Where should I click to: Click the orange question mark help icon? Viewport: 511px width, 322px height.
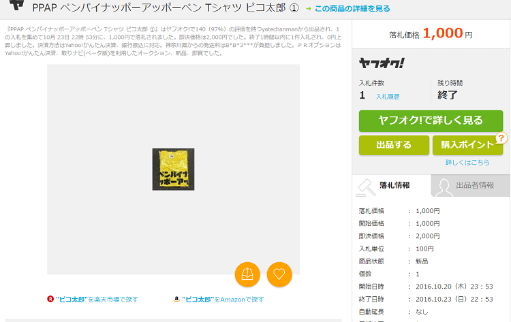[501, 138]
